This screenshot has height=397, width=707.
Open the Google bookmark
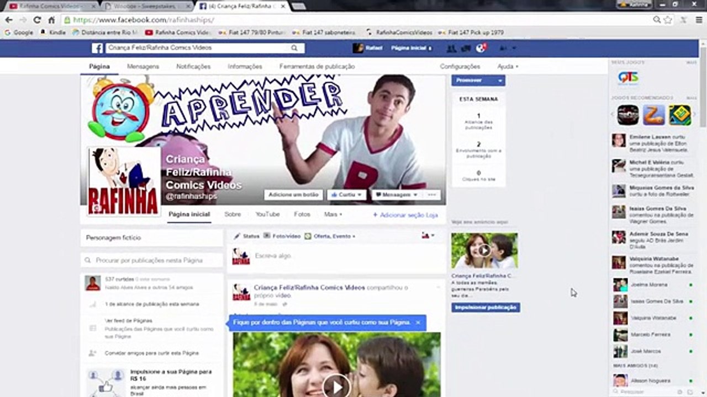click(19, 33)
